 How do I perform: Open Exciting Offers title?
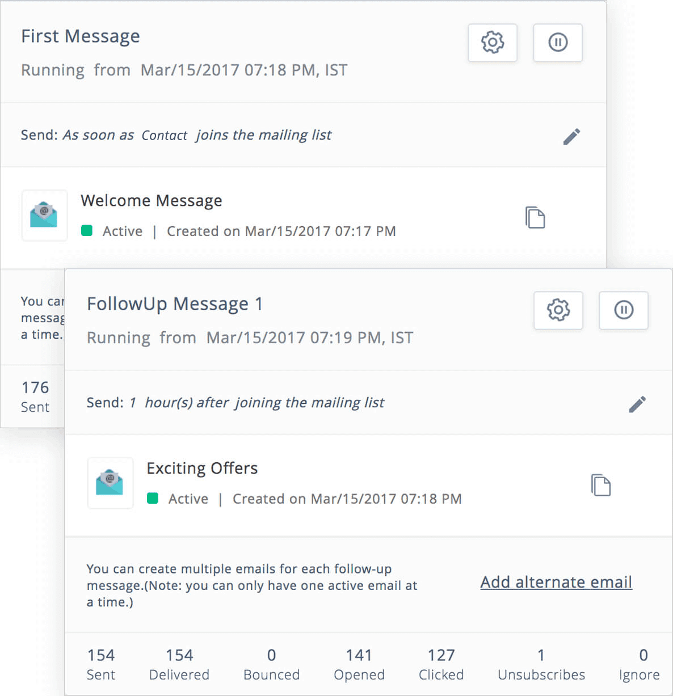coord(202,469)
